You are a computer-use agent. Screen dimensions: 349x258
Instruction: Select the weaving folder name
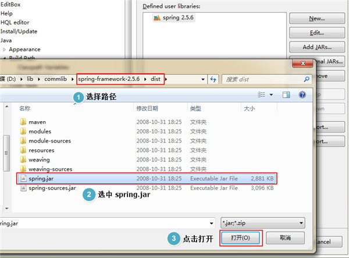[x=39, y=160]
